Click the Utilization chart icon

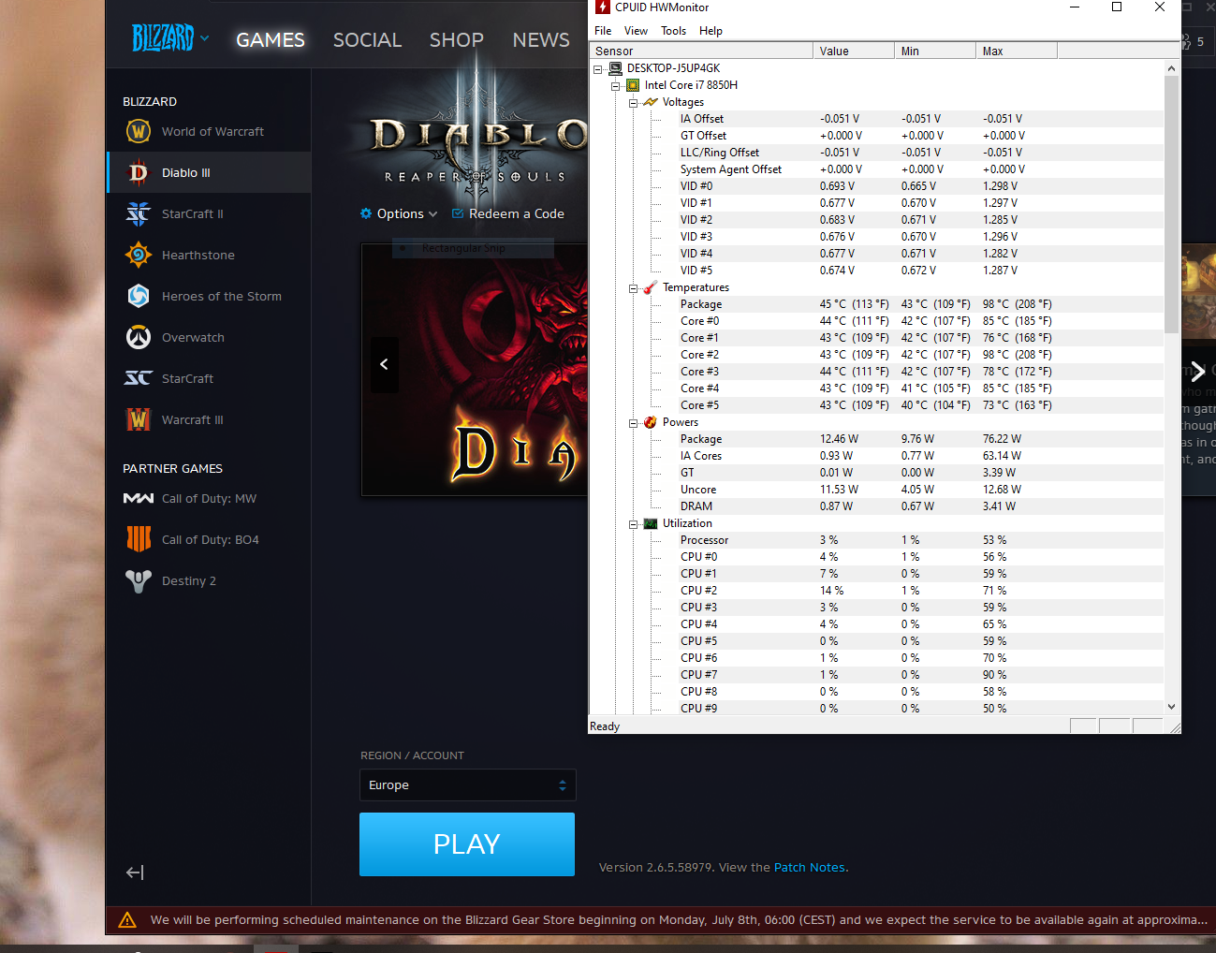[651, 523]
